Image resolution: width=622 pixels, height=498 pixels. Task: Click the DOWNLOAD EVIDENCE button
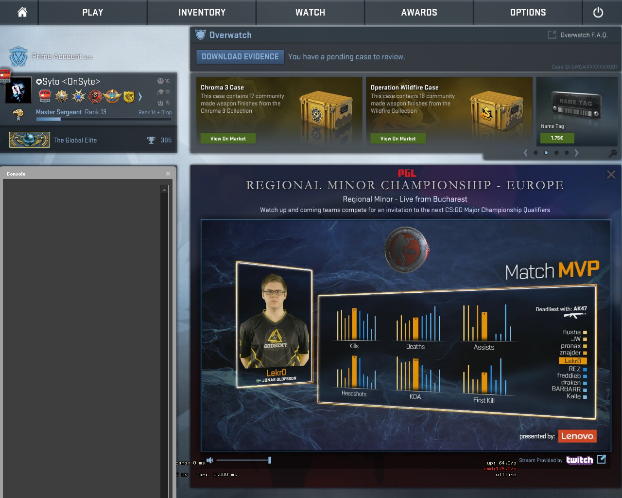(240, 56)
